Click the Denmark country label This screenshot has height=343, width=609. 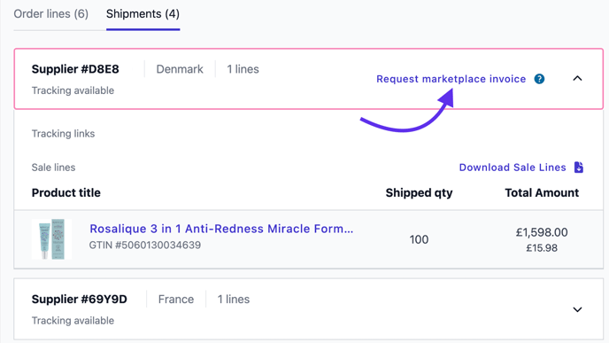click(180, 69)
